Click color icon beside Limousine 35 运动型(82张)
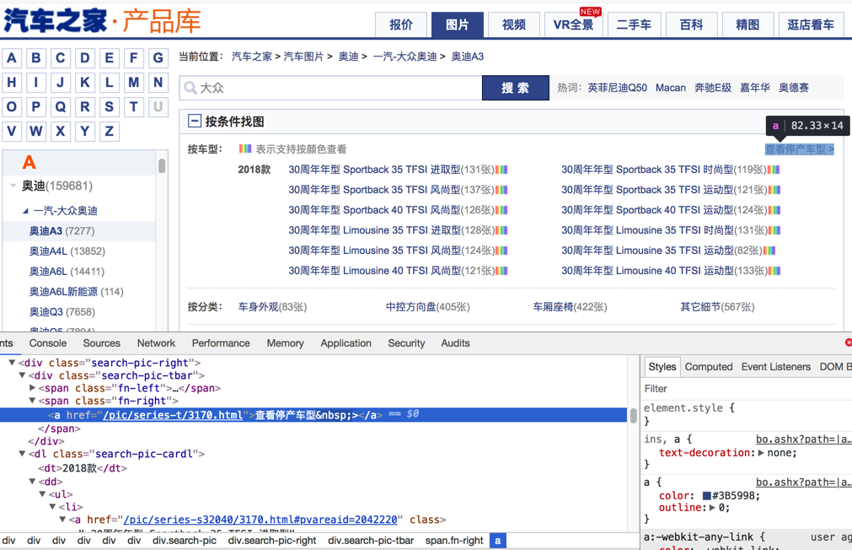Image resolution: width=852 pixels, height=550 pixels. coord(769,251)
